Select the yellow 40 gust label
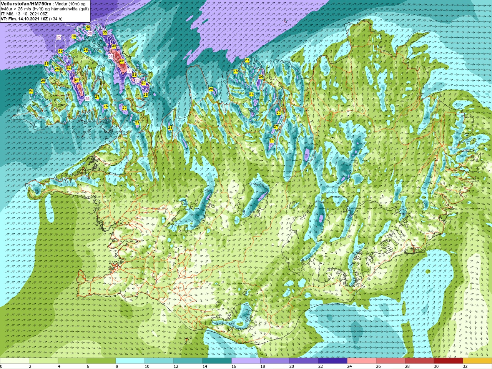 click(114, 47)
